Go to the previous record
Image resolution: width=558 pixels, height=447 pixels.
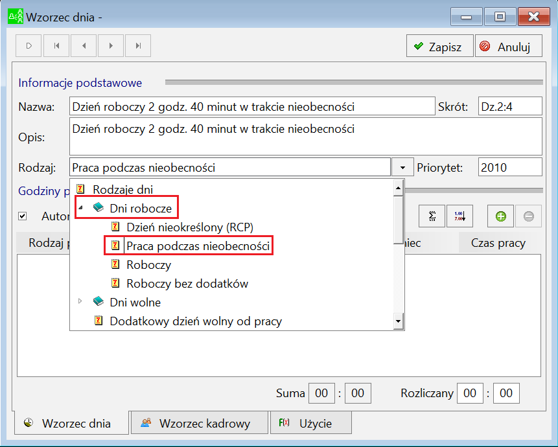tap(84, 45)
